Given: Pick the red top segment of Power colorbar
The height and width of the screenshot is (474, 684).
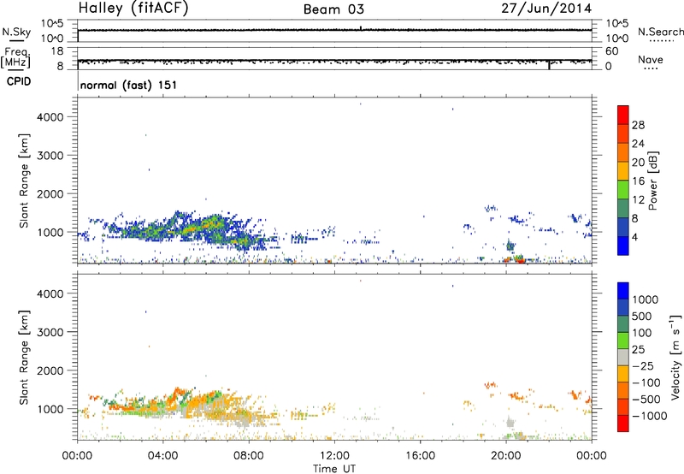Looking at the screenshot, I should [x=623, y=115].
